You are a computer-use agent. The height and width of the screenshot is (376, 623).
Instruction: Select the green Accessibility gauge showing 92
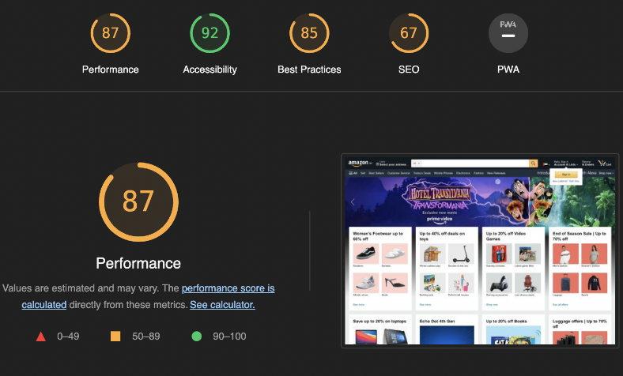coord(210,33)
